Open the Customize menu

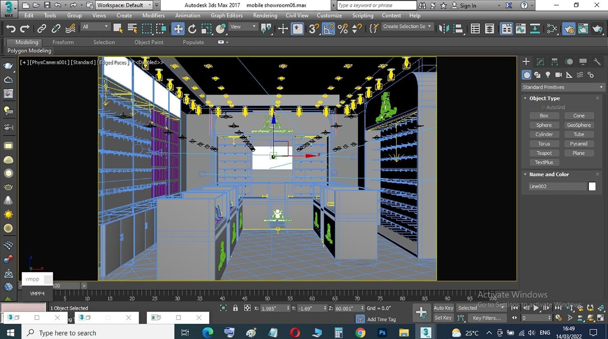[x=329, y=15]
